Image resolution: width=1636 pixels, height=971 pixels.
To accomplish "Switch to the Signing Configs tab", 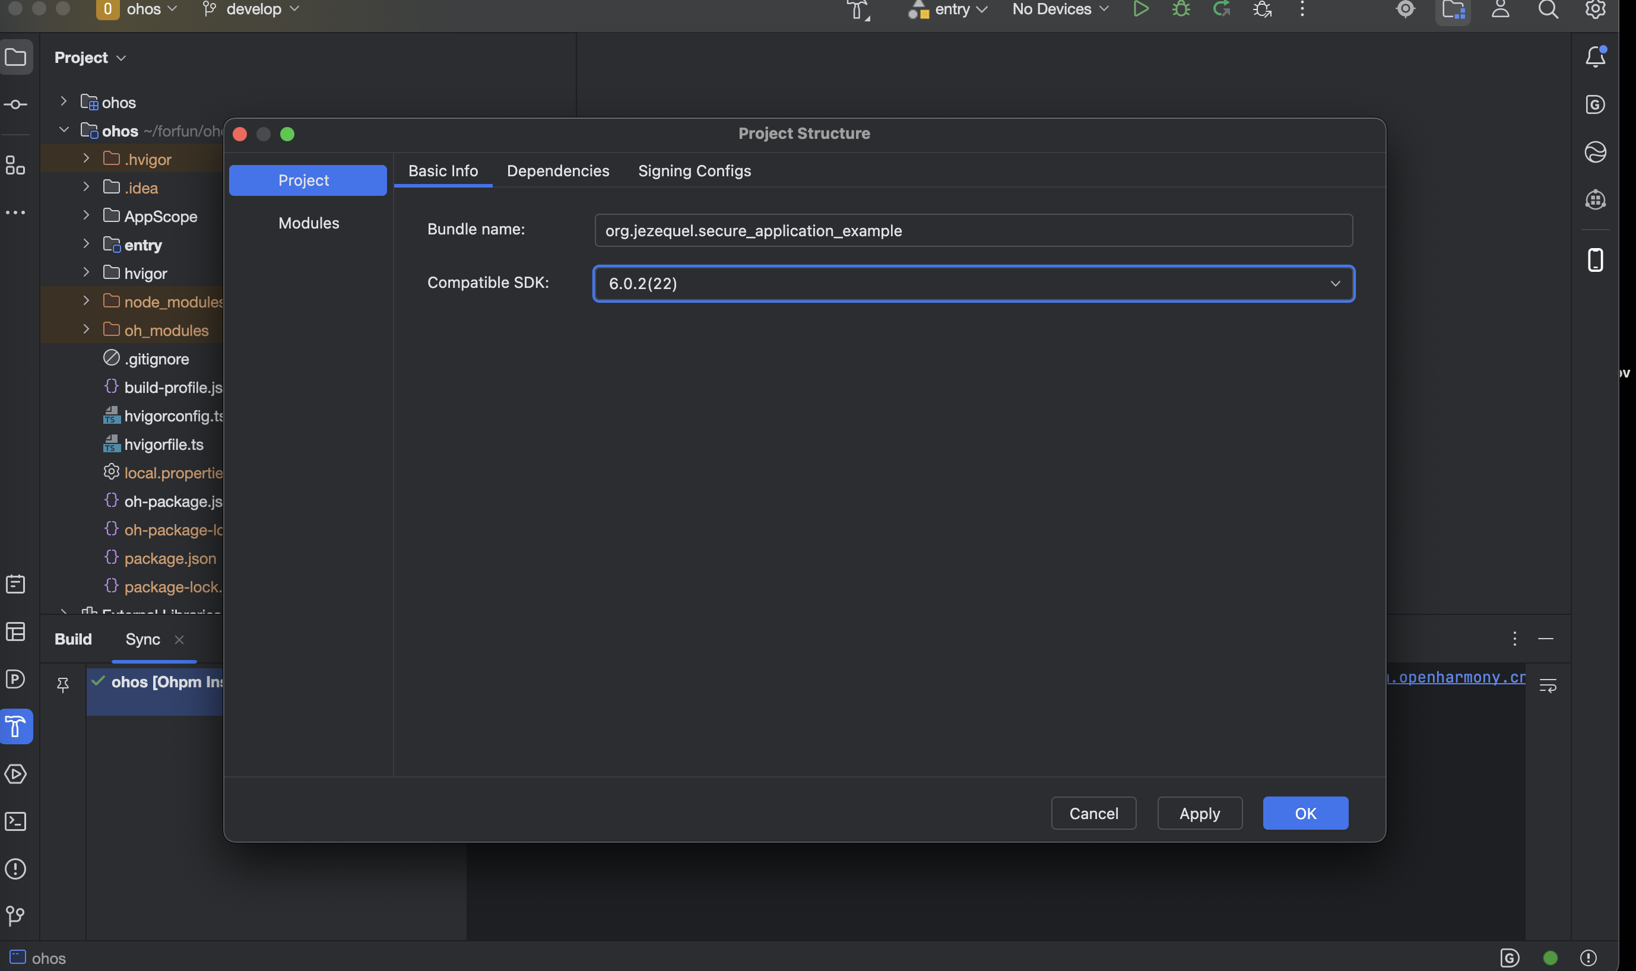I will tap(695, 171).
